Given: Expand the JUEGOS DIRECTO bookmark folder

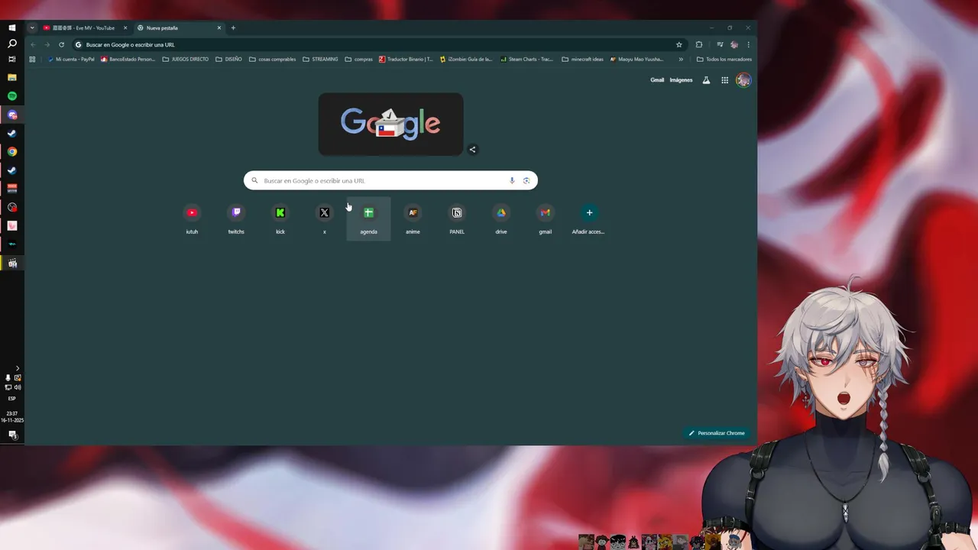Looking at the screenshot, I should tap(185, 59).
